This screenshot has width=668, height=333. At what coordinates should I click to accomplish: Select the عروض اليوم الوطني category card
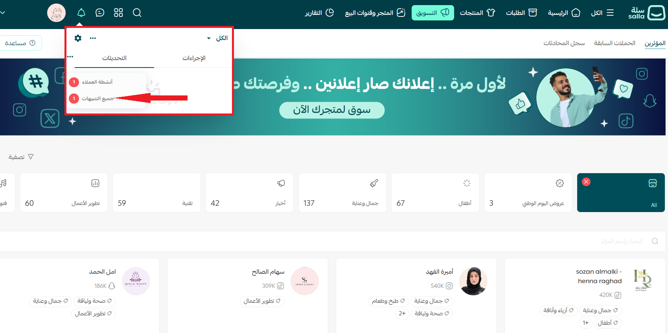click(x=528, y=193)
